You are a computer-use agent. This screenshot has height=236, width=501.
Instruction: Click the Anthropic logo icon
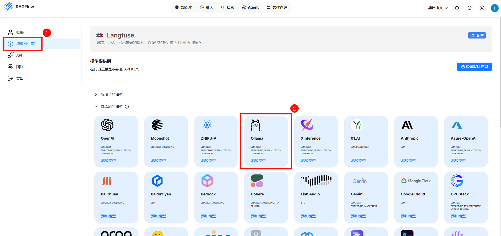click(x=407, y=125)
